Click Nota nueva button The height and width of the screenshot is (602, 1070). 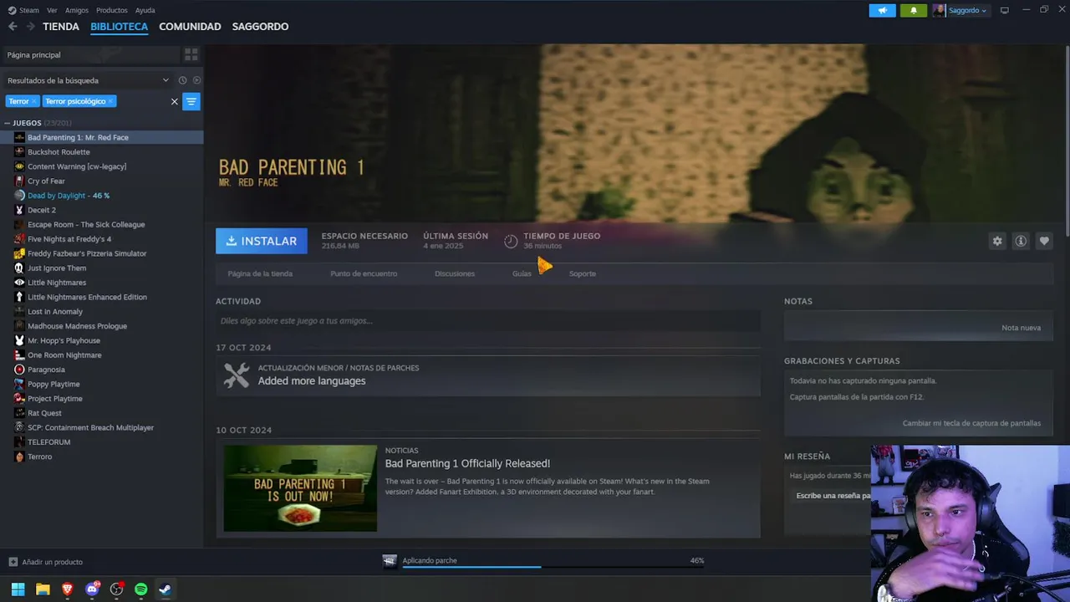pos(1022,328)
